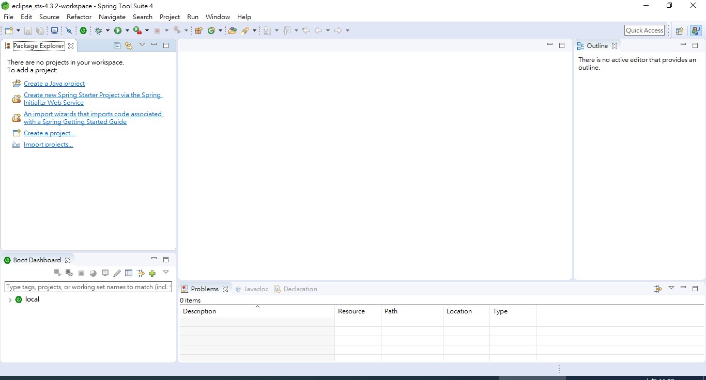Open Package Explorer View Menu triangle
This screenshot has width=706, height=380.
tap(142, 45)
